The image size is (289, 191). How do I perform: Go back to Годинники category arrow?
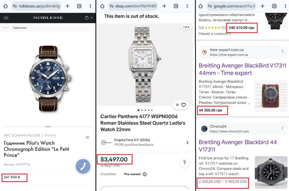[6, 28]
